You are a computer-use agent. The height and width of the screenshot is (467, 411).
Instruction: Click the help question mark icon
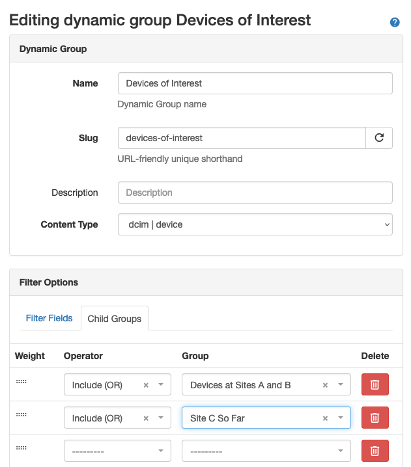coord(395,22)
